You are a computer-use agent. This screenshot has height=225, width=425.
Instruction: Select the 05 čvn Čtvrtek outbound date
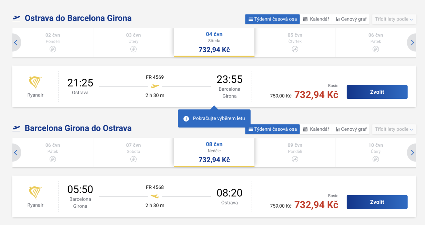(295, 42)
